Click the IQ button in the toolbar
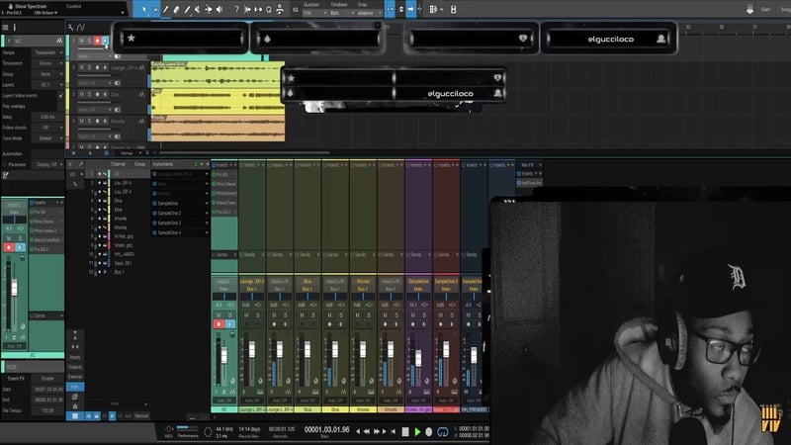The height and width of the screenshot is (445, 791). coord(295,9)
